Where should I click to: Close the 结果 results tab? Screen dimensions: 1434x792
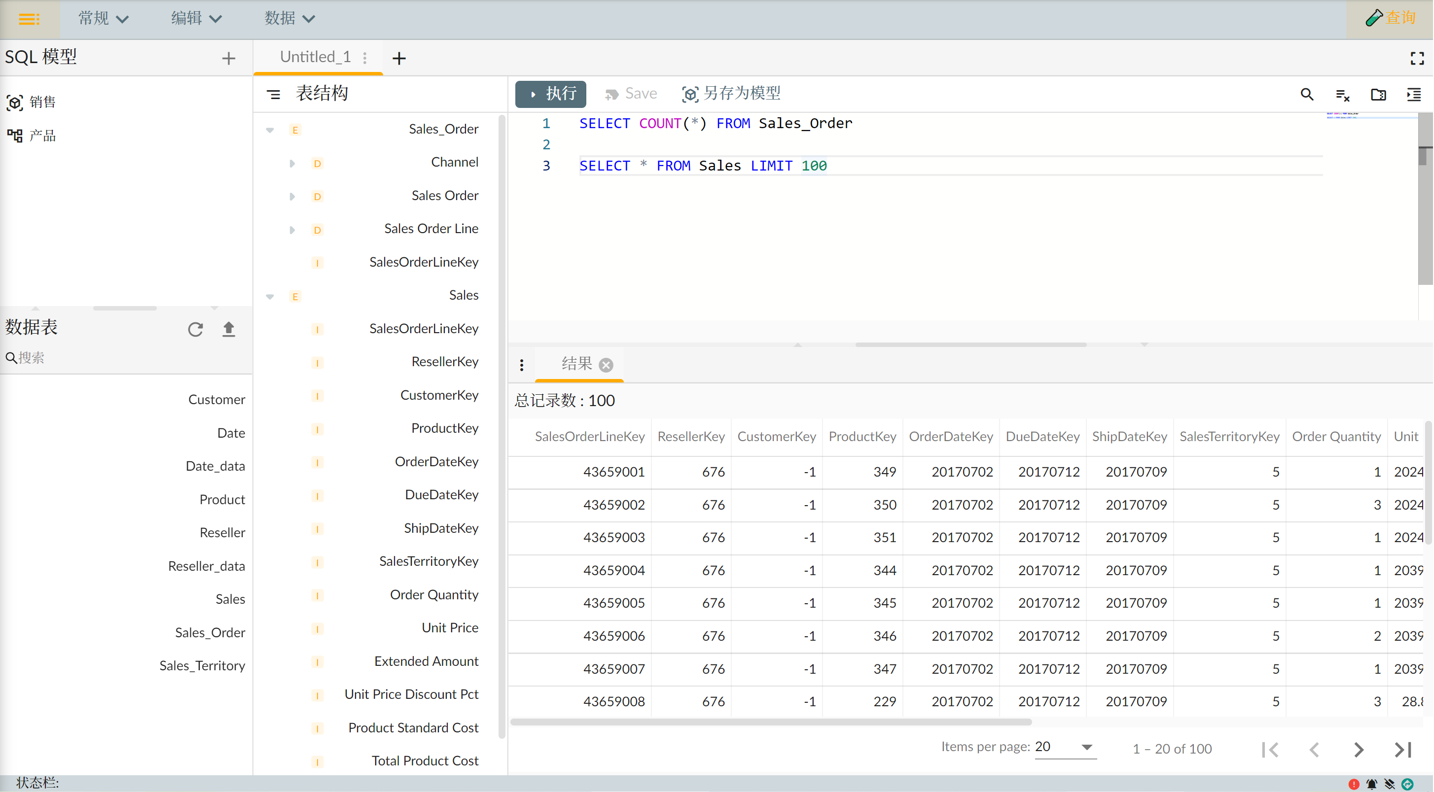(x=606, y=365)
